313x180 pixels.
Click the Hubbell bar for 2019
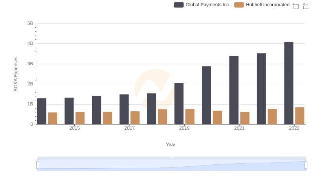190,117
